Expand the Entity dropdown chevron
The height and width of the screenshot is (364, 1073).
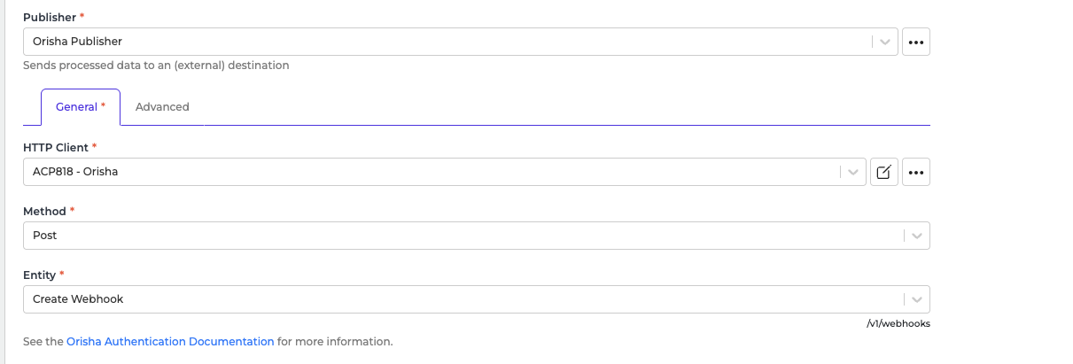click(916, 299)
